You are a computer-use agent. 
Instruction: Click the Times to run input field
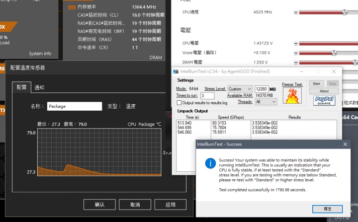(x=207, y=95)
